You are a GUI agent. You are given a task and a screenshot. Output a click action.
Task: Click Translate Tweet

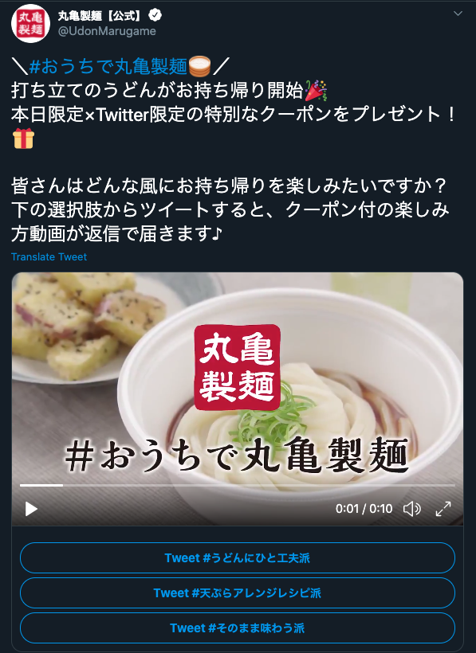point(49,257)
